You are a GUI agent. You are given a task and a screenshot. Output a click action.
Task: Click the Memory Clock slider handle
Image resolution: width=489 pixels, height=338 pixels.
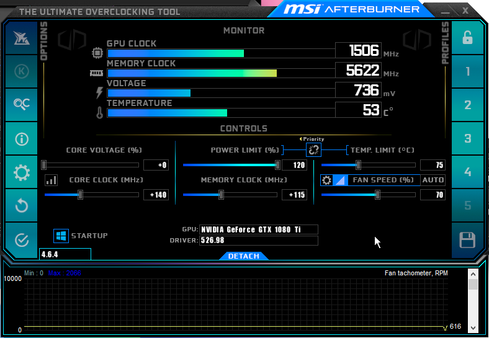[x=221, y=195]
